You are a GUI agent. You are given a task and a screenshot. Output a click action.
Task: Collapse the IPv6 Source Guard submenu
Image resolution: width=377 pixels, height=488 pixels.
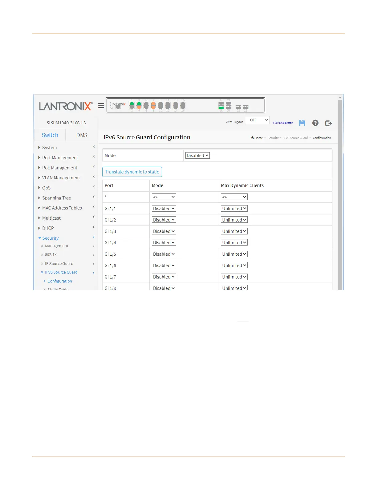[61, 272]
